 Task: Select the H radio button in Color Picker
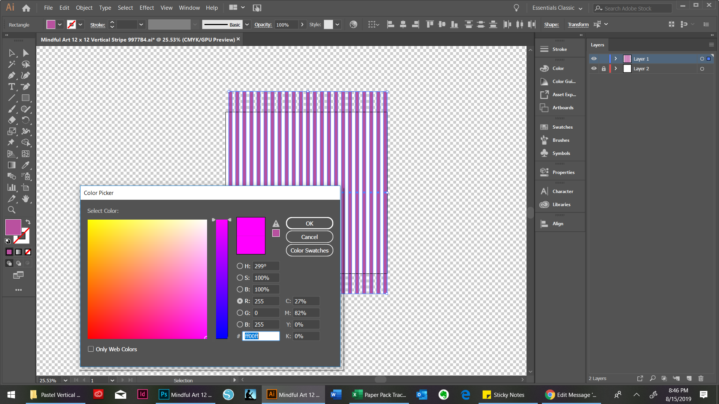pyautogui.click(x=240, y=266)
